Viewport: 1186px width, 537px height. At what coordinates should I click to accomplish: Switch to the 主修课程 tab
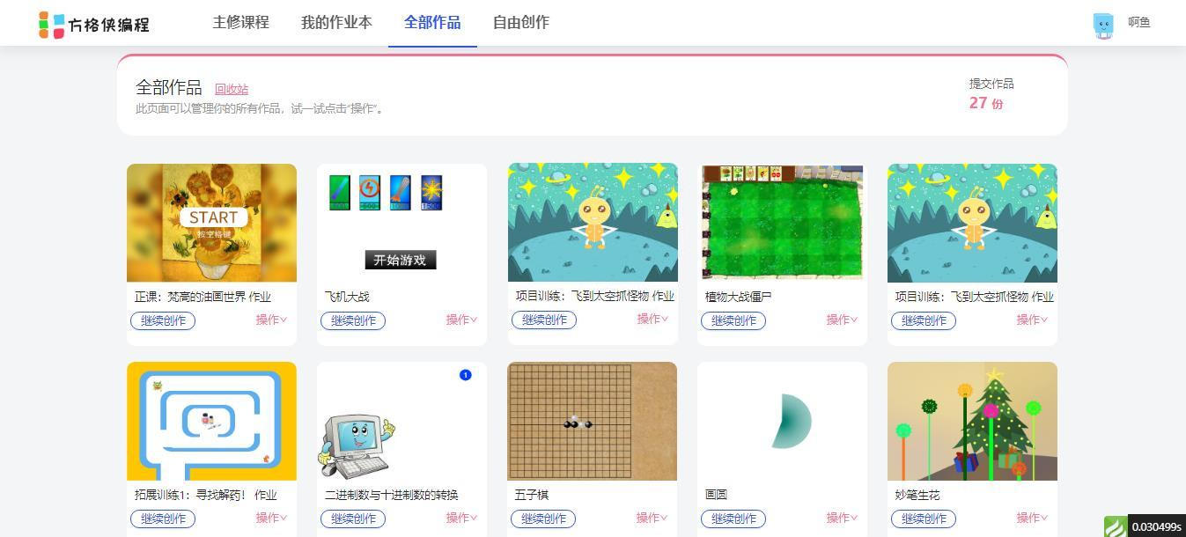240,23
